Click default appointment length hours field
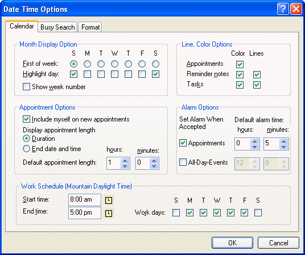This screenshot has width=305, height=255. (114, 163)
